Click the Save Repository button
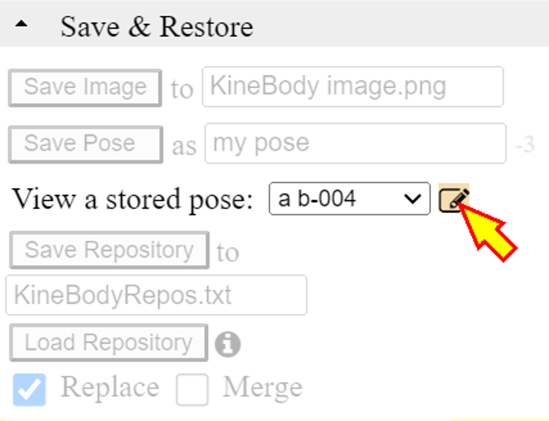 [x=109, y=250]
